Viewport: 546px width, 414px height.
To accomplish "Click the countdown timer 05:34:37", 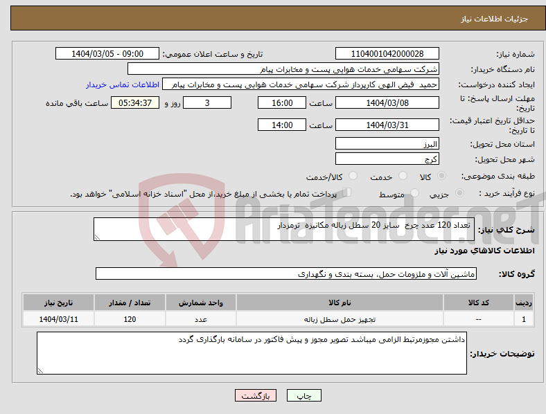I will click(x=135, y=102).
